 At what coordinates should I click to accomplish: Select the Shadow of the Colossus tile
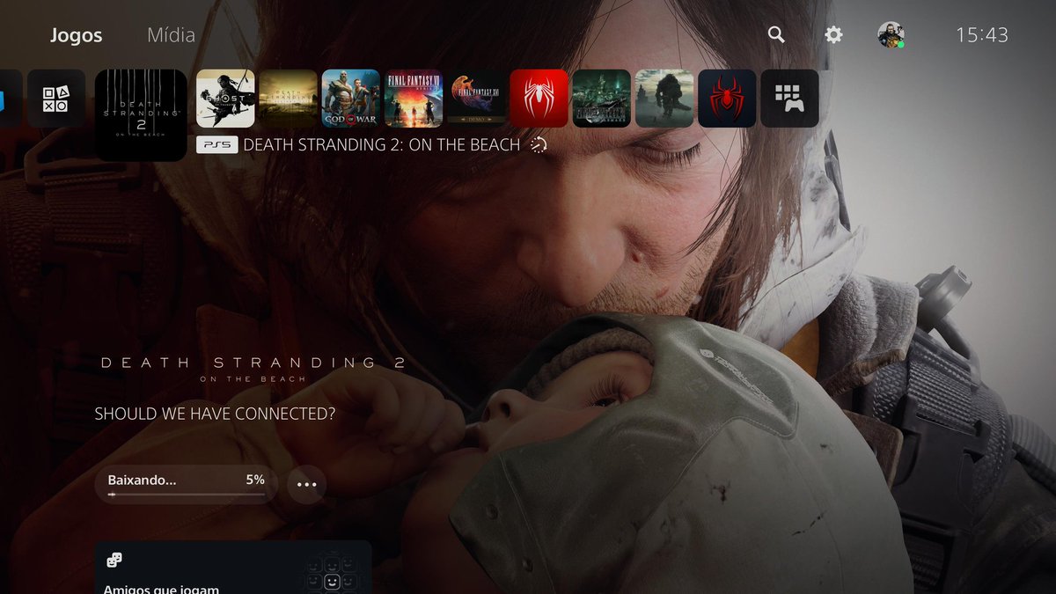(664, 99)
